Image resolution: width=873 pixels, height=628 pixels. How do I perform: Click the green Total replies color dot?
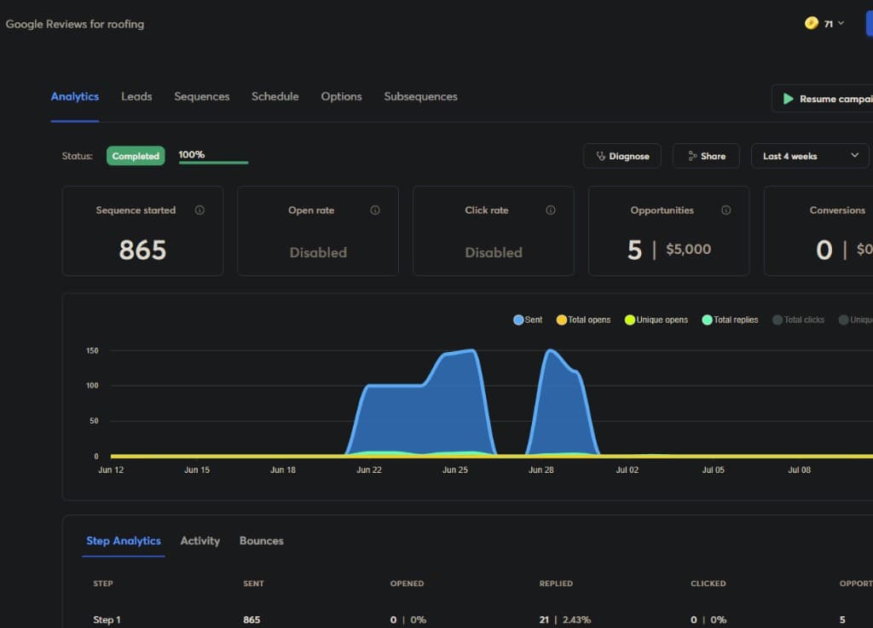(x=707, y=320)
